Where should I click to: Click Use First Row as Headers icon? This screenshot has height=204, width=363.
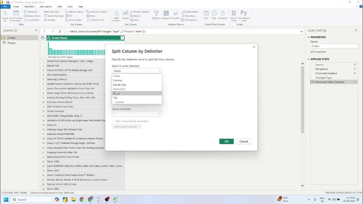16,16
